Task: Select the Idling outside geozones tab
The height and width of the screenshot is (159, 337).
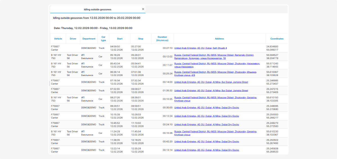Action: click(x=97, y=10)
